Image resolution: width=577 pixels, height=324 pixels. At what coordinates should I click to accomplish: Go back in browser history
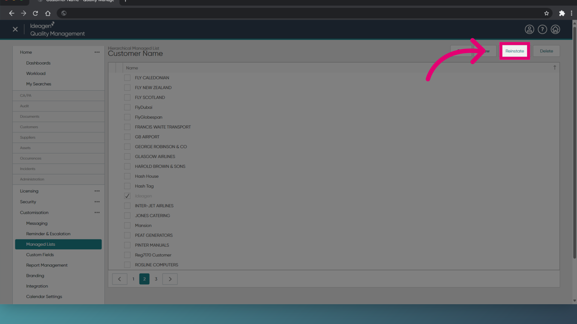tap(11, 13)
